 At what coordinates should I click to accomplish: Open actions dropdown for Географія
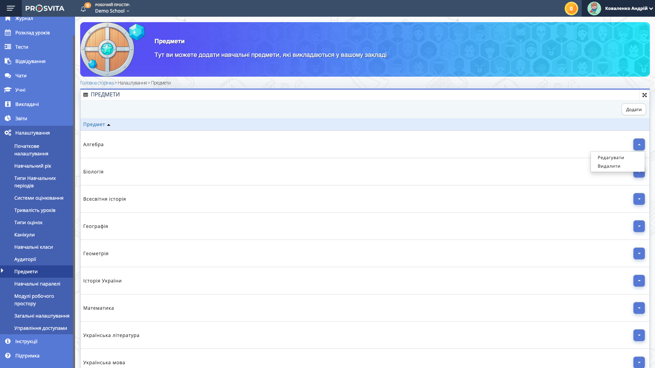pyautogui.click(x=639, y=226)
